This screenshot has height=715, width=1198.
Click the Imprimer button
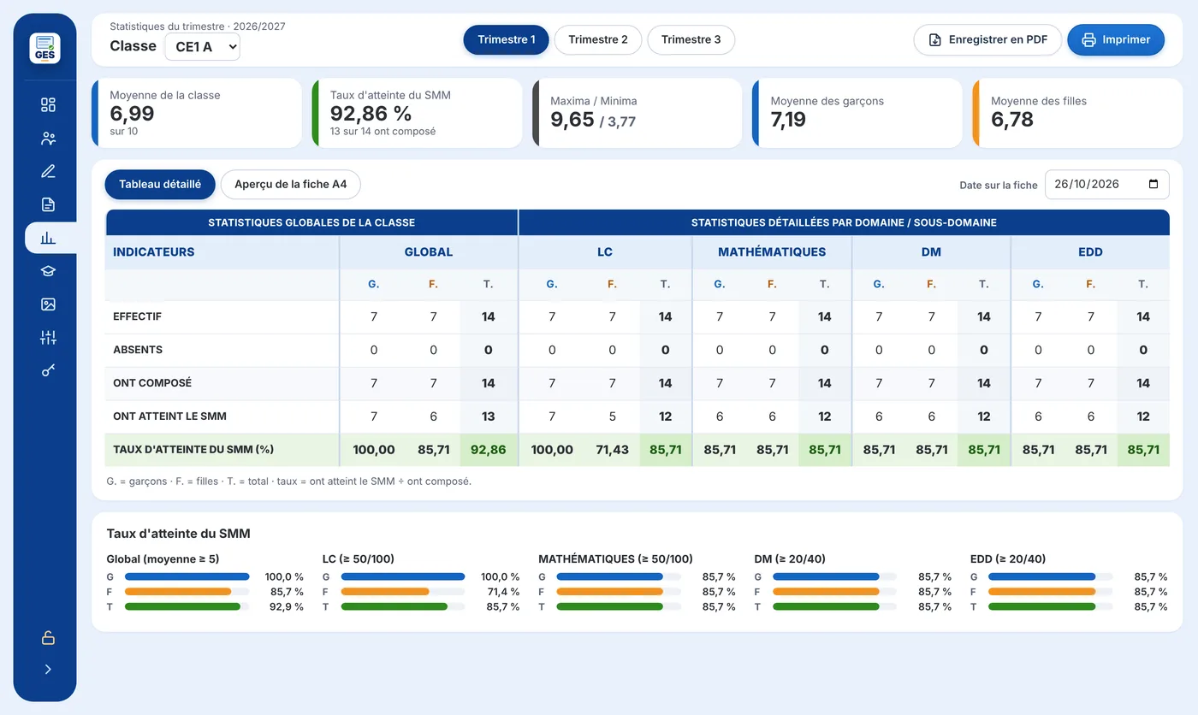tap(1116, 39)
